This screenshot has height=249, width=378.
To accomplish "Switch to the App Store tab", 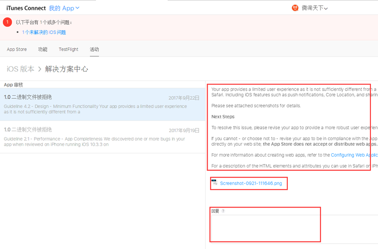I will [17, 49].
